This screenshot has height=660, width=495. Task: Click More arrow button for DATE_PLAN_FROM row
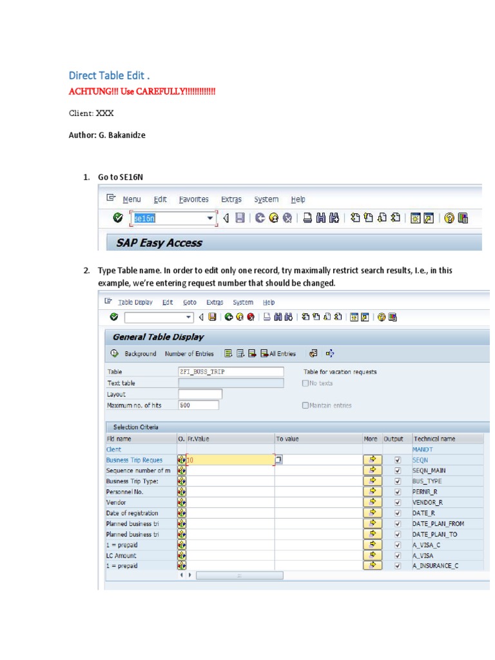(372, 523)
